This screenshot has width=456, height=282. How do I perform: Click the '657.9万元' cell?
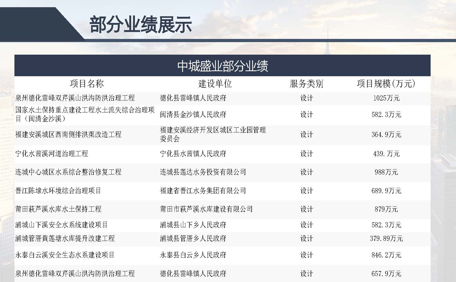[x=386, y=273]
